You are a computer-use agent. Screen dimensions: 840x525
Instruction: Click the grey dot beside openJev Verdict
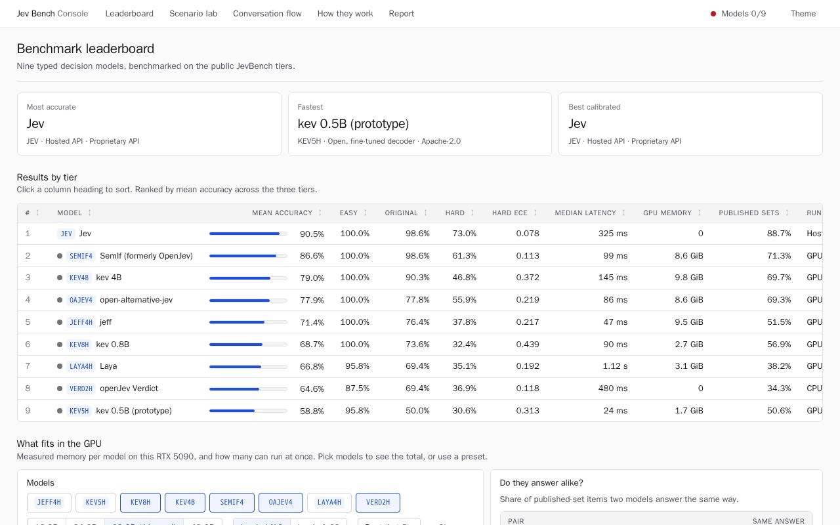[60, 388]
